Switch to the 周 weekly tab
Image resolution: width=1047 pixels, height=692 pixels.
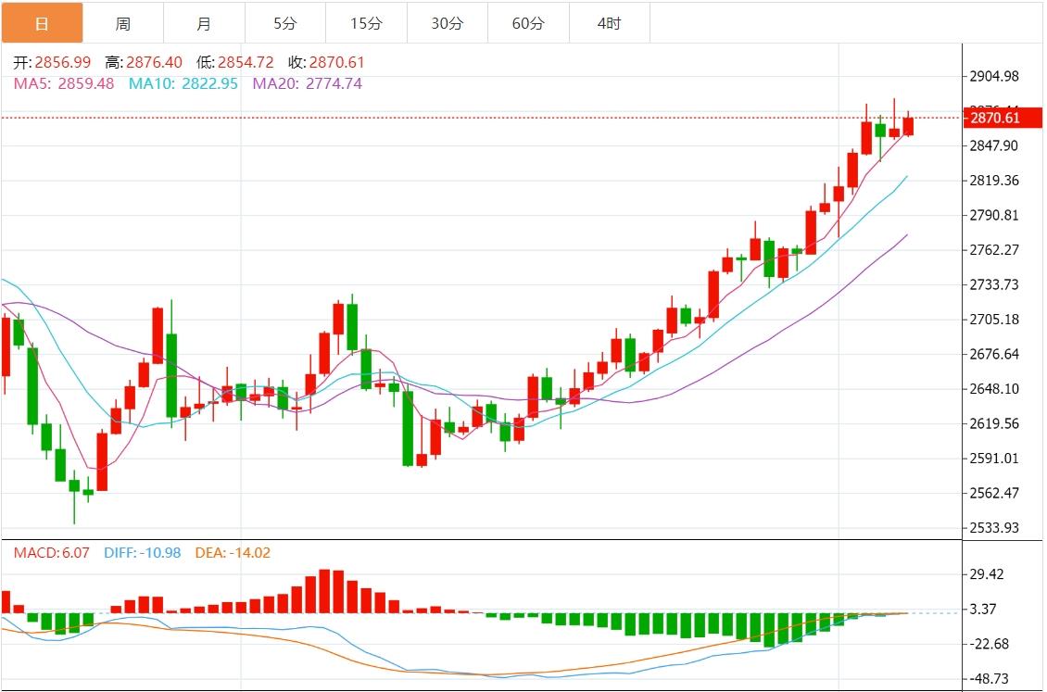pyautogui.click(x=123, y=23)
